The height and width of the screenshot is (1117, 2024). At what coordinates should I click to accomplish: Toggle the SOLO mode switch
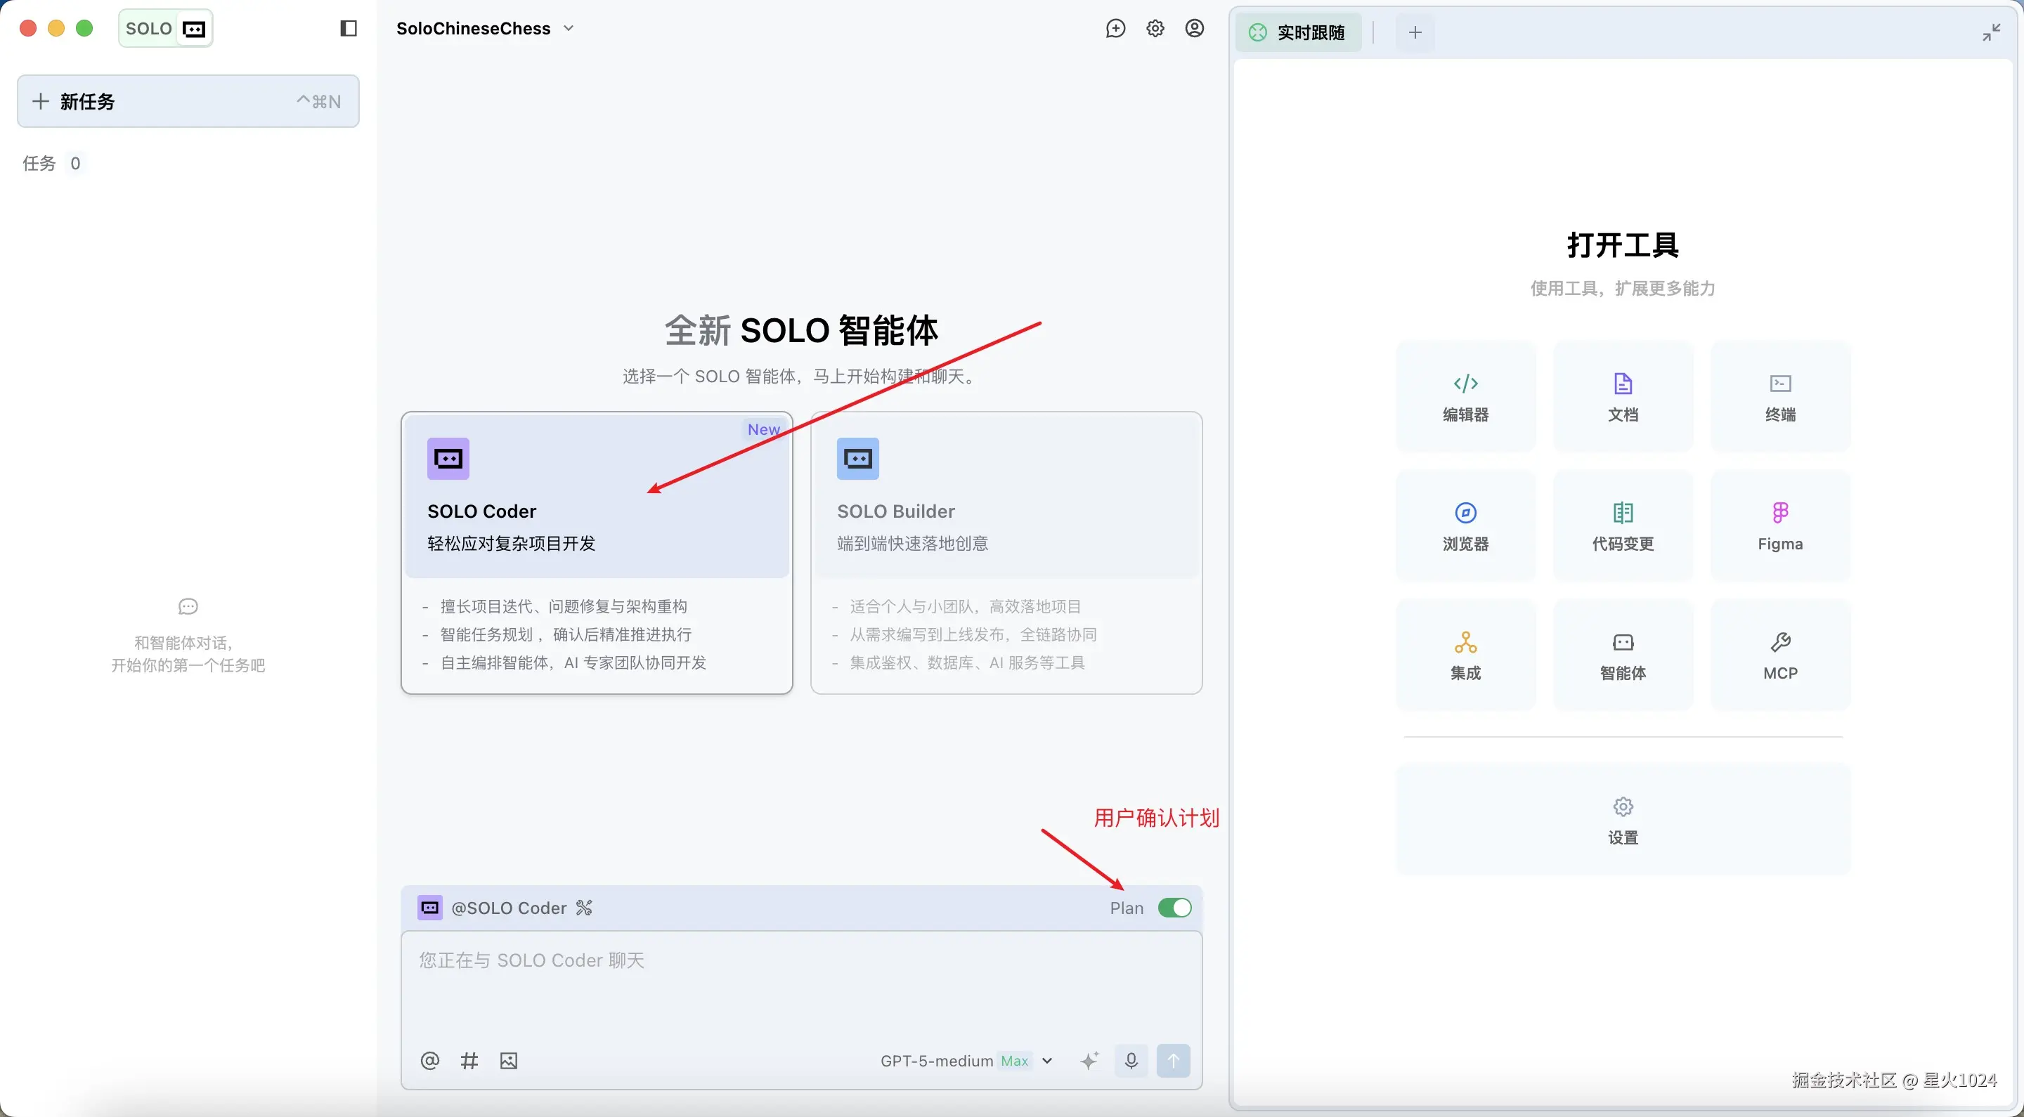[x=166, y=29]
